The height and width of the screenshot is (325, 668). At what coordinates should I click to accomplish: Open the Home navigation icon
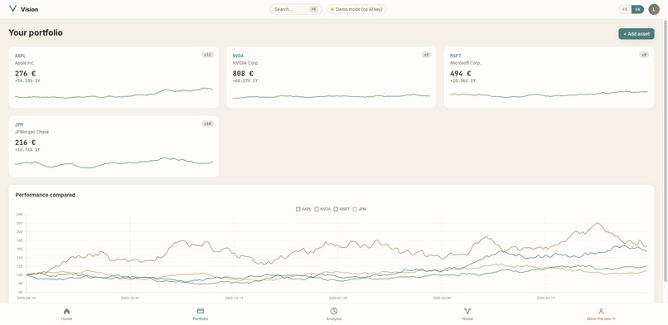[x=66, y=312]
